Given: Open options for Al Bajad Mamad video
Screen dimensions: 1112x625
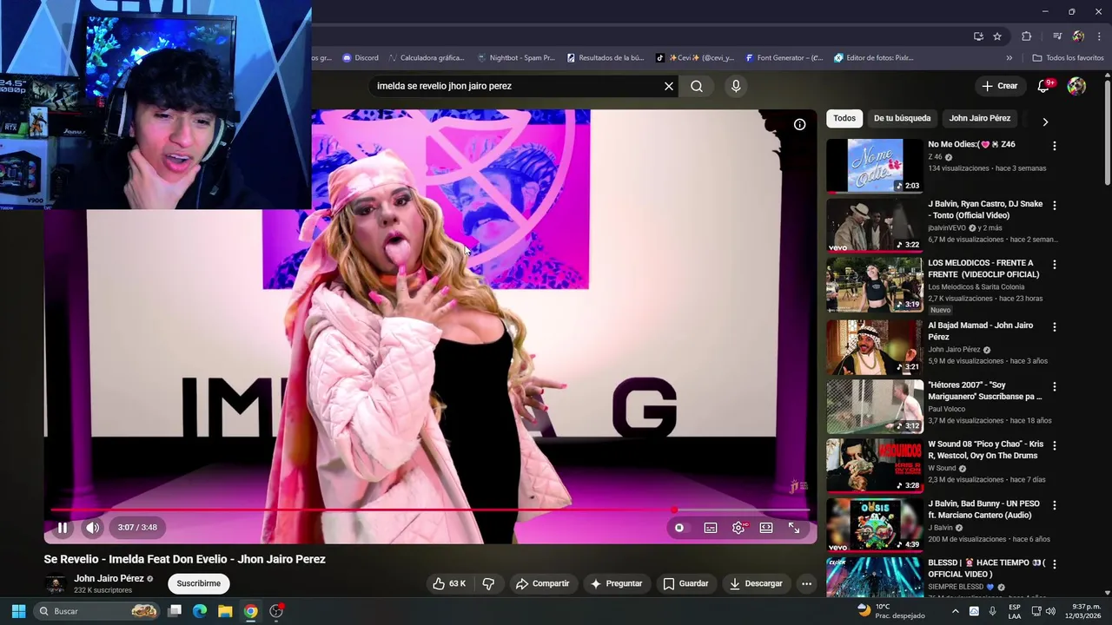Looking at the screenshot, I should click(x=1055, y=327).
